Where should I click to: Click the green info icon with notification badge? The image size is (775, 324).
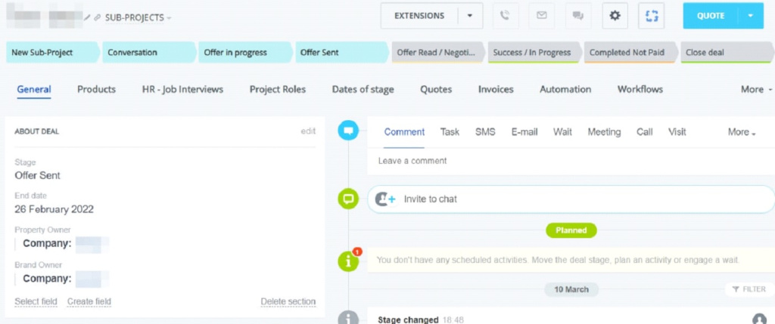coord(348,261)
